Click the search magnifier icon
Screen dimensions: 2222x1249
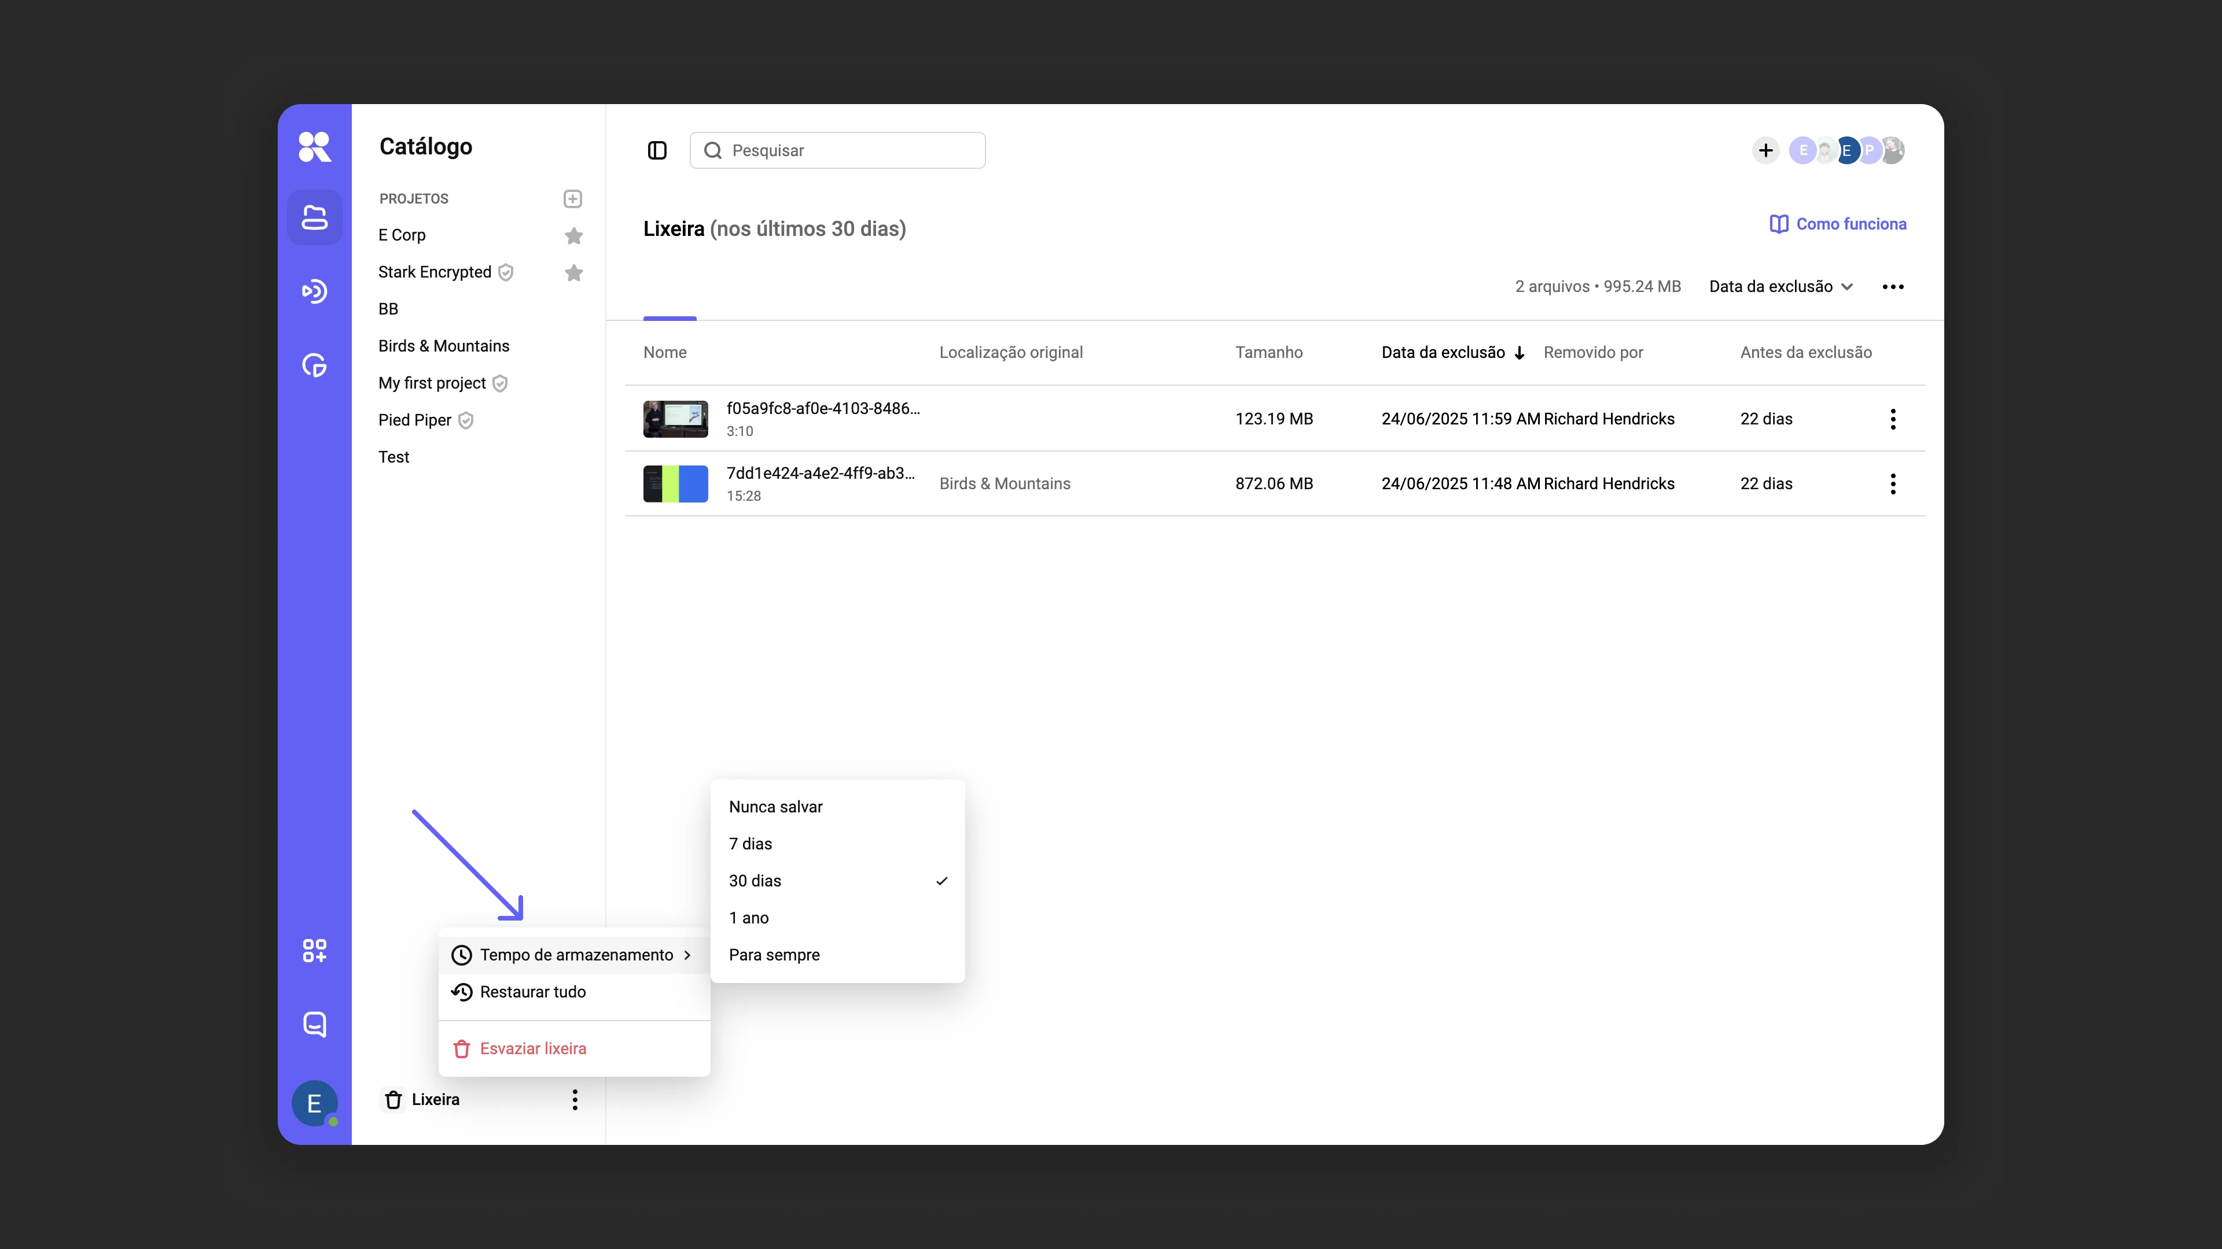point(712,151)
